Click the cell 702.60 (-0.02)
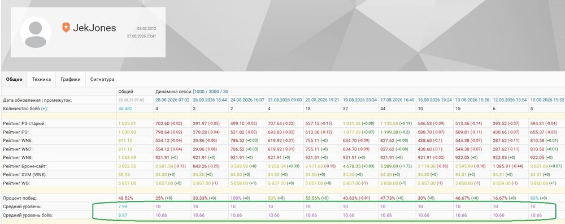 pos(169,124)
